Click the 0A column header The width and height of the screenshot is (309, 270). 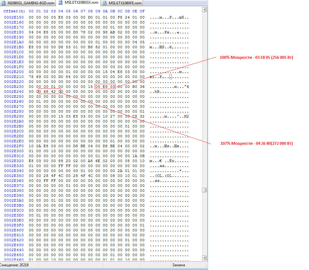point(105,11)
